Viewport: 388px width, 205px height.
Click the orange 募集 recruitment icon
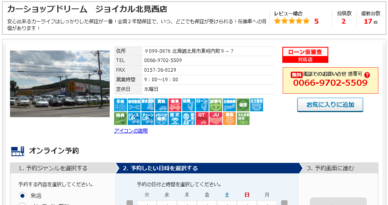coord(229,119)
